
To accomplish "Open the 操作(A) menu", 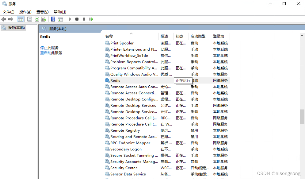I will click(x=25, y=12).
